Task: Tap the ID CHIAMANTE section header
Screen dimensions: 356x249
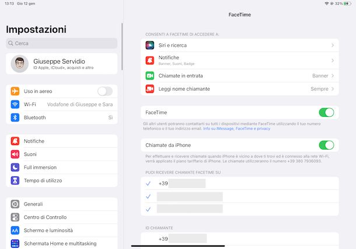Action: (x=159, y=228)
